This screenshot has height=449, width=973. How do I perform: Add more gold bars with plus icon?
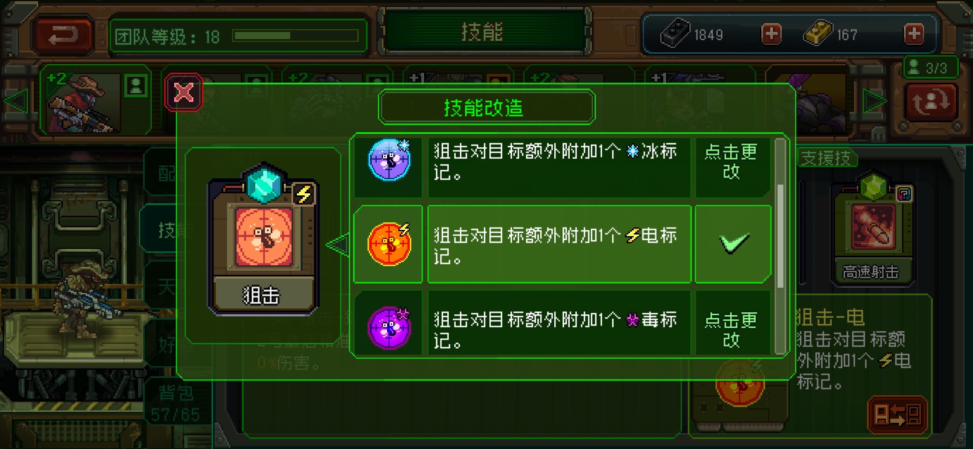(914, 34)
